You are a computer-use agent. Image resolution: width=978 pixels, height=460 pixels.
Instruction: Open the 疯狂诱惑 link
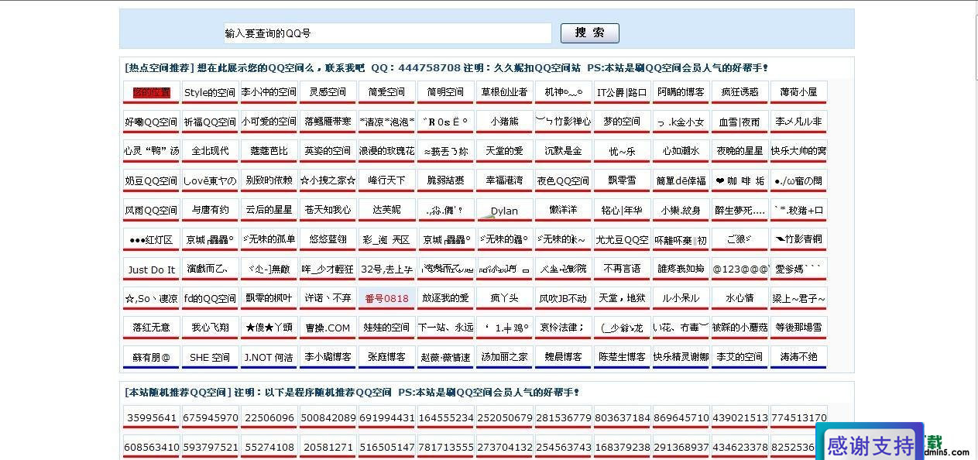point(740,92)
